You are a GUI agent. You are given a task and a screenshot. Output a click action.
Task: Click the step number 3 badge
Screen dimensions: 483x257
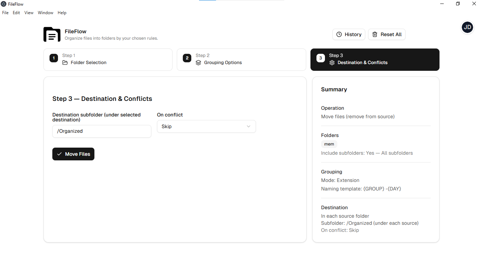click(x=321, y=58)
